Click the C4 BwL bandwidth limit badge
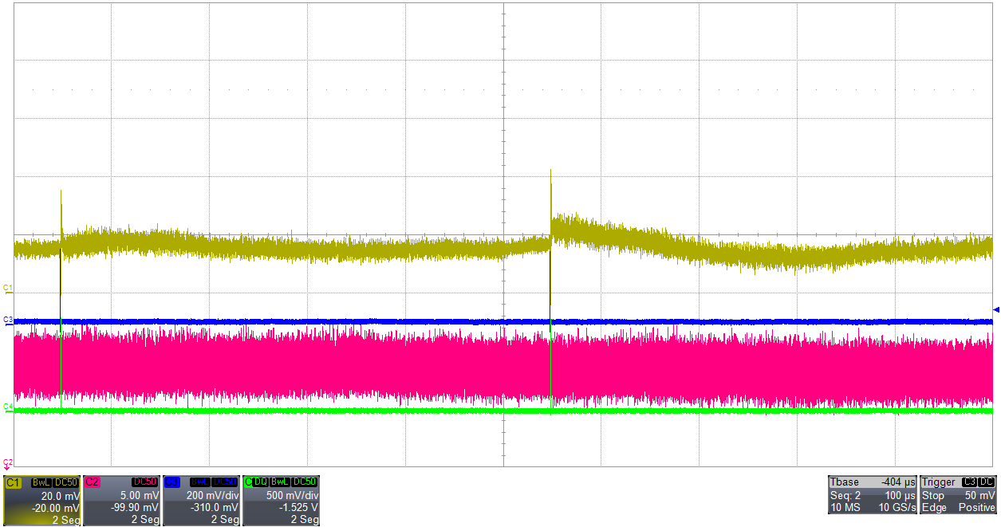Viewport: 1001px width, 527px height. [280, 482]
